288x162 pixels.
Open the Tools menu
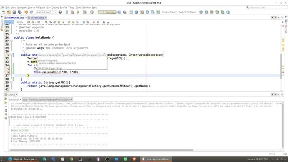tap(78, 8)
